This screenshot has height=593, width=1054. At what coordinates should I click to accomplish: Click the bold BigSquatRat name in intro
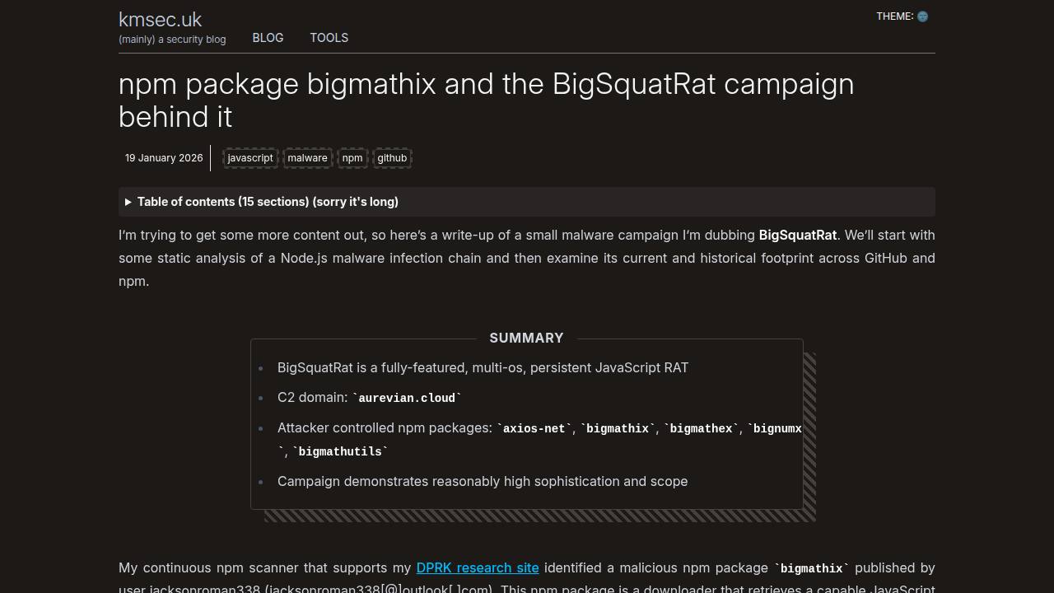798,235
